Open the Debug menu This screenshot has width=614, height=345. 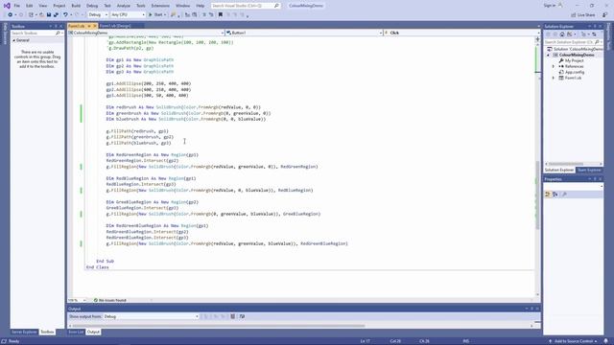[92, 6]
